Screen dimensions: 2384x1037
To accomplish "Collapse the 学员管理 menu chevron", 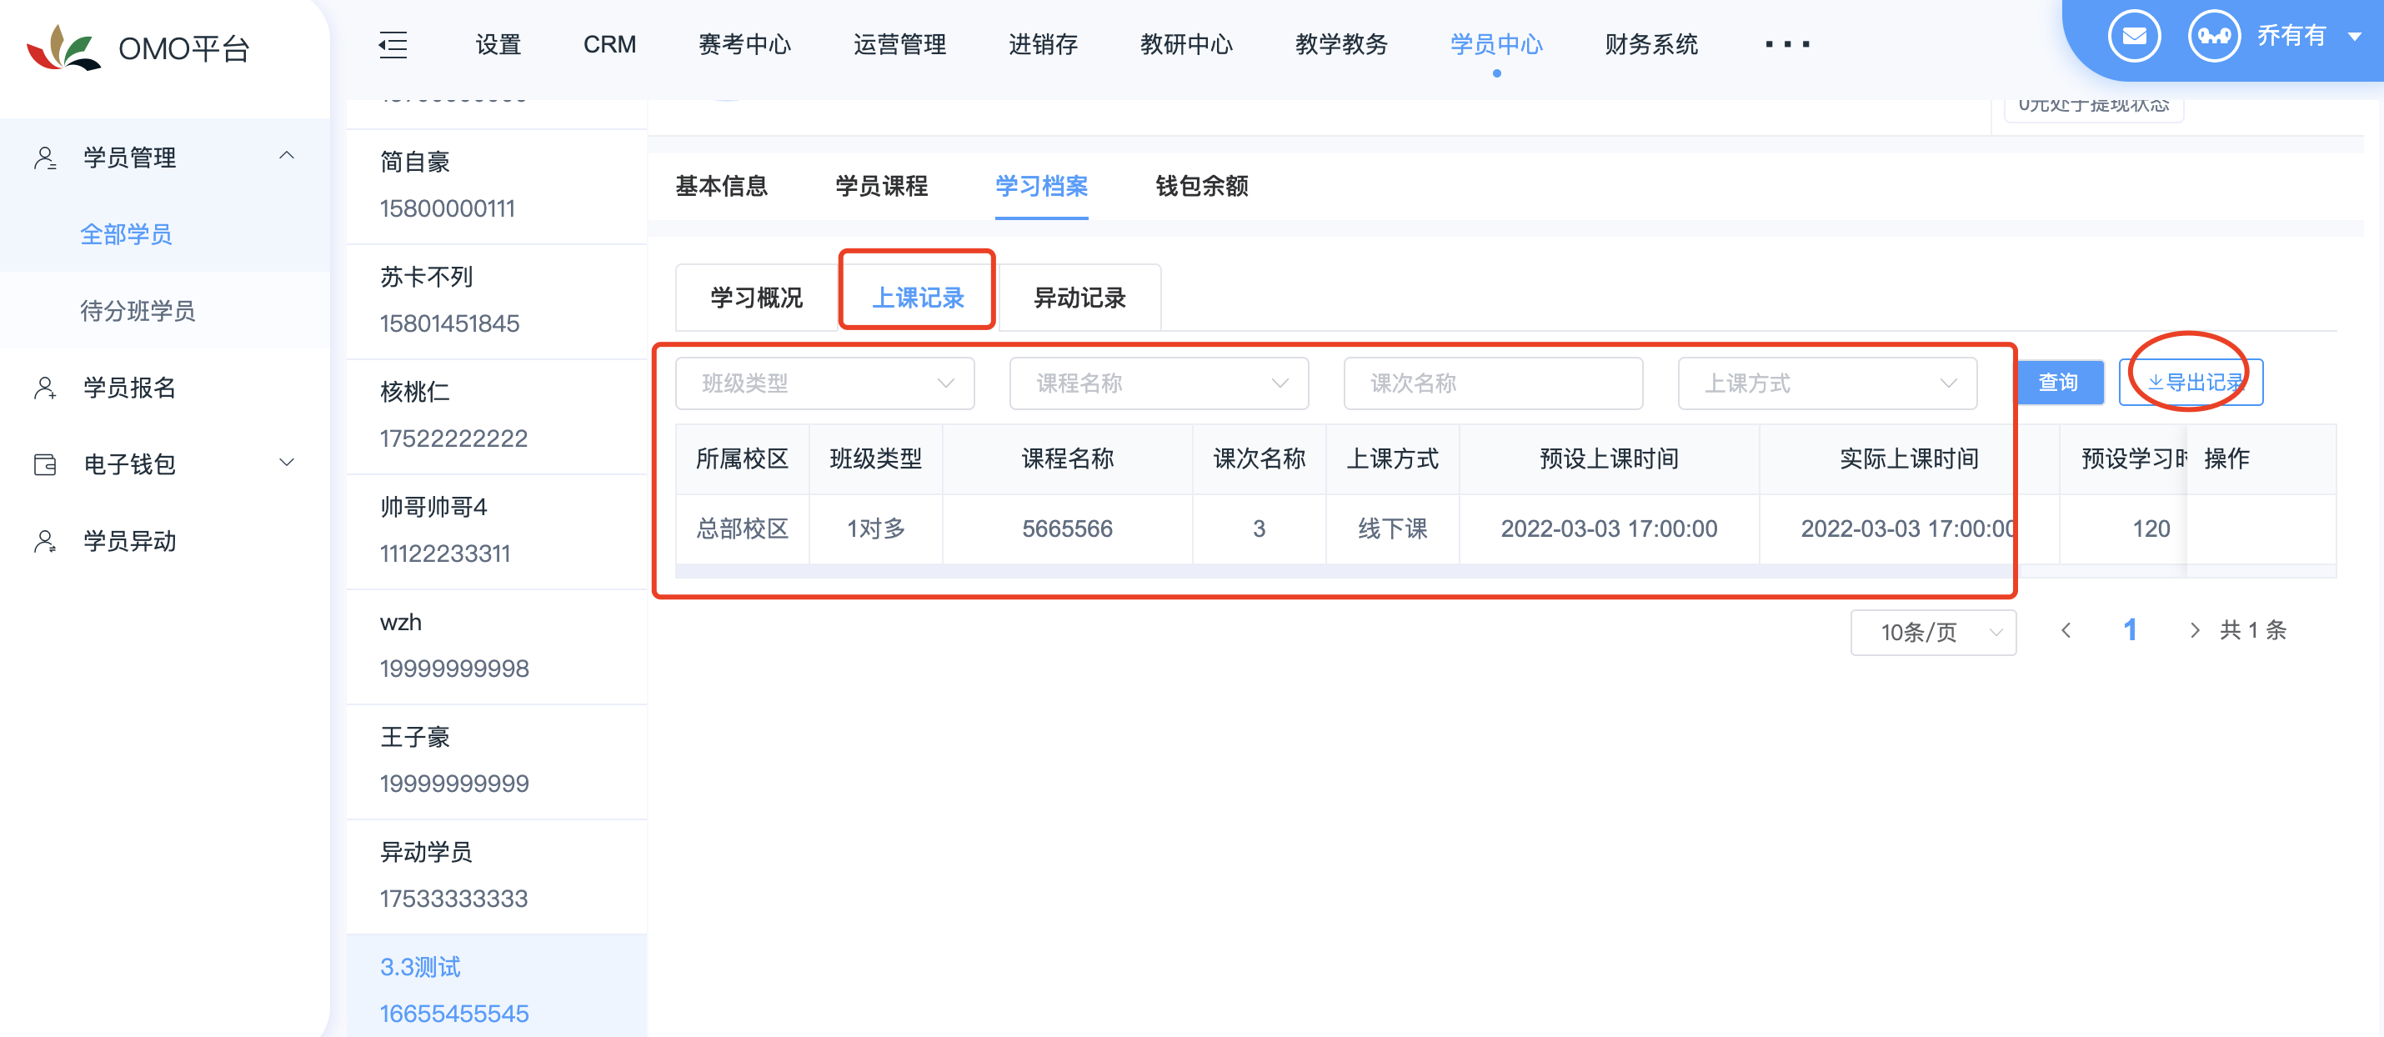I will coord(287,156).
